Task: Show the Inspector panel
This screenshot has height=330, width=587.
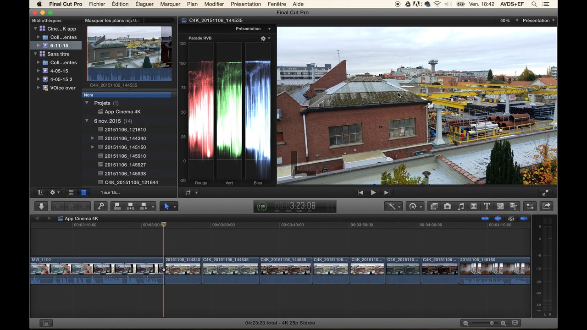Action: [530, 206]
